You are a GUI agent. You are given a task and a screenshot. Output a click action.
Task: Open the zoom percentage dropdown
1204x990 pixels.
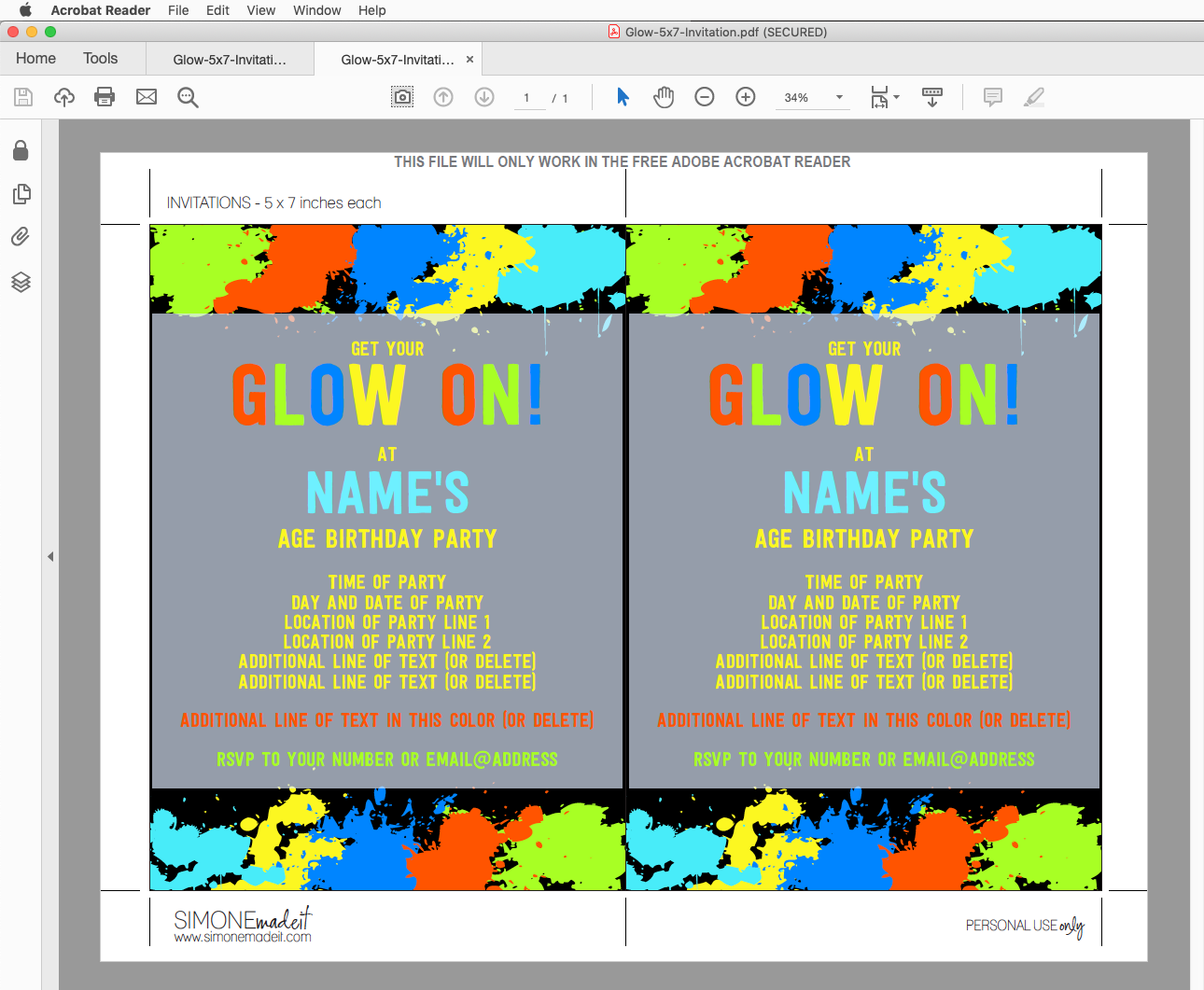[x=837, y=96]
